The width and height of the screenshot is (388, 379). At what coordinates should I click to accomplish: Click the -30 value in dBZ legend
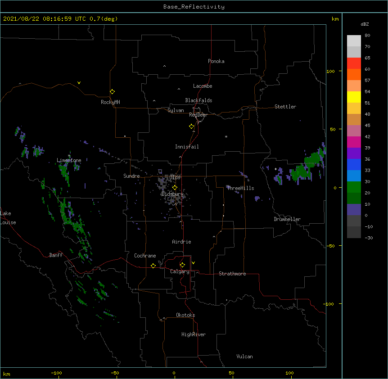click(369, 238)
